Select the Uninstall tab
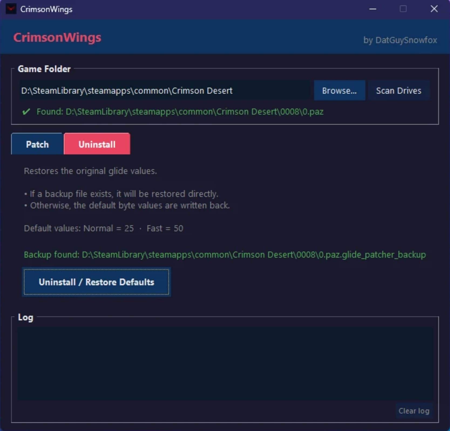Image resolution: width=450 pixels, height=431 pixels. 97,144
